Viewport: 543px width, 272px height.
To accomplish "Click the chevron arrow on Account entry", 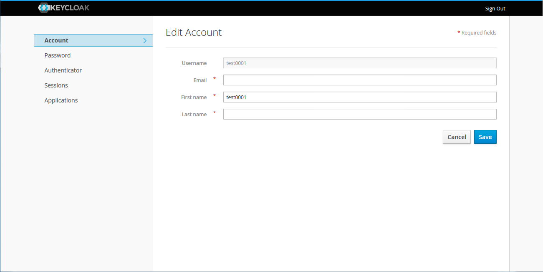I will (145, 40).
